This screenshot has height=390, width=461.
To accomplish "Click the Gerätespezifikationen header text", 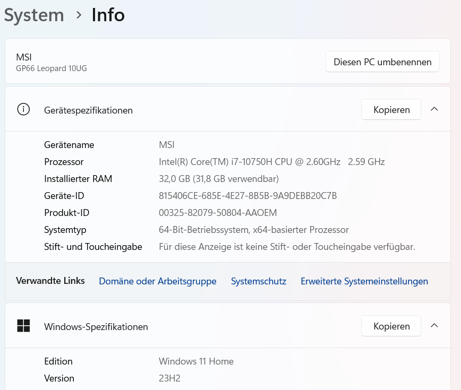I will (x=88, y=110).
